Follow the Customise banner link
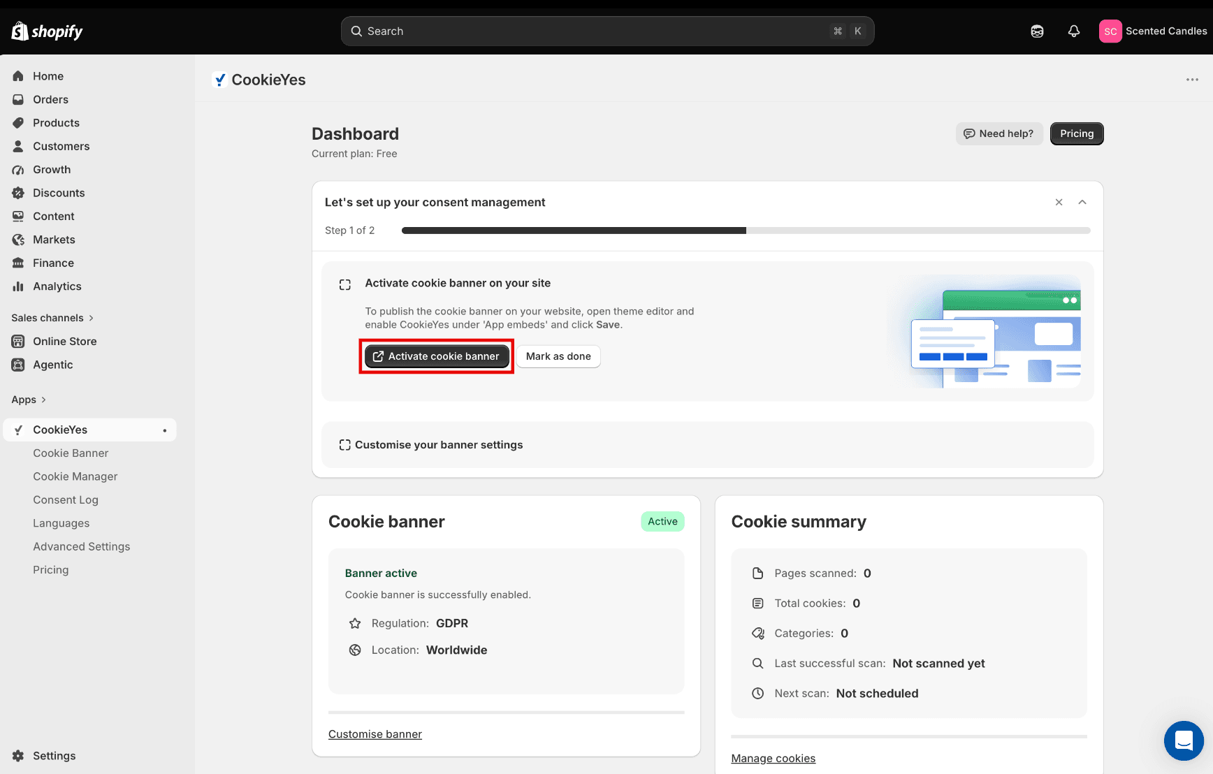 pyautogui.click(x=375, y=734)
